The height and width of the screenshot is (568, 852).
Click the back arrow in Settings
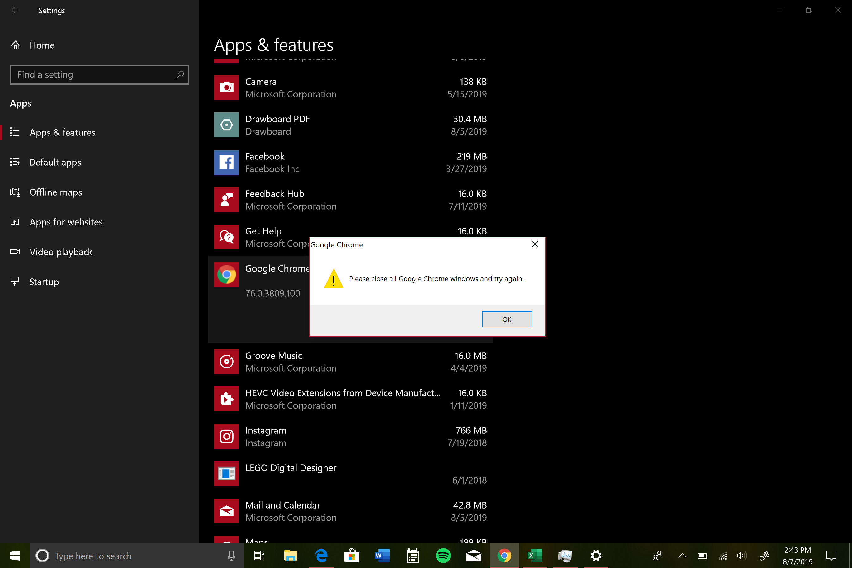[15, 10]
